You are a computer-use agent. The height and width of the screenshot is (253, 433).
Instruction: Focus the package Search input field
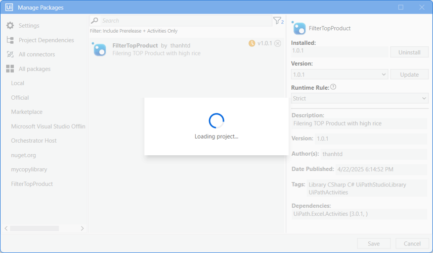186,21
